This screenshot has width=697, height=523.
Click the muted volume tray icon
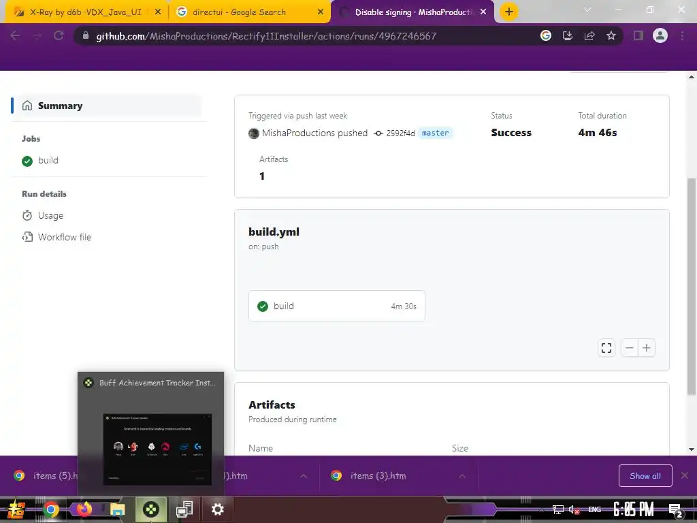[574, 509]
